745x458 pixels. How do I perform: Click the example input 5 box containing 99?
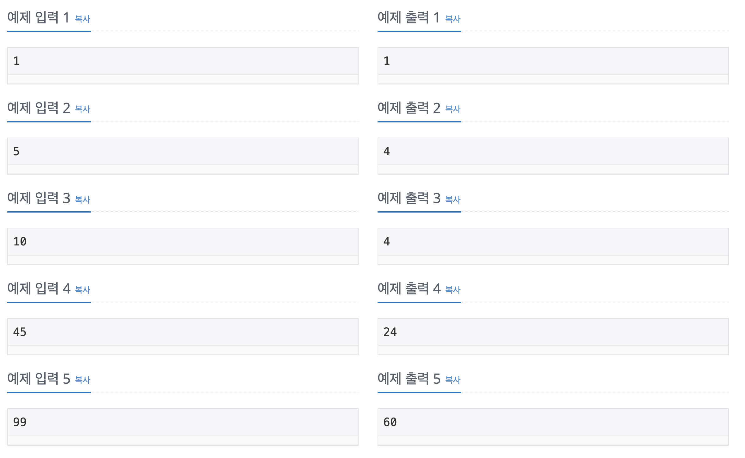(183, 427)
